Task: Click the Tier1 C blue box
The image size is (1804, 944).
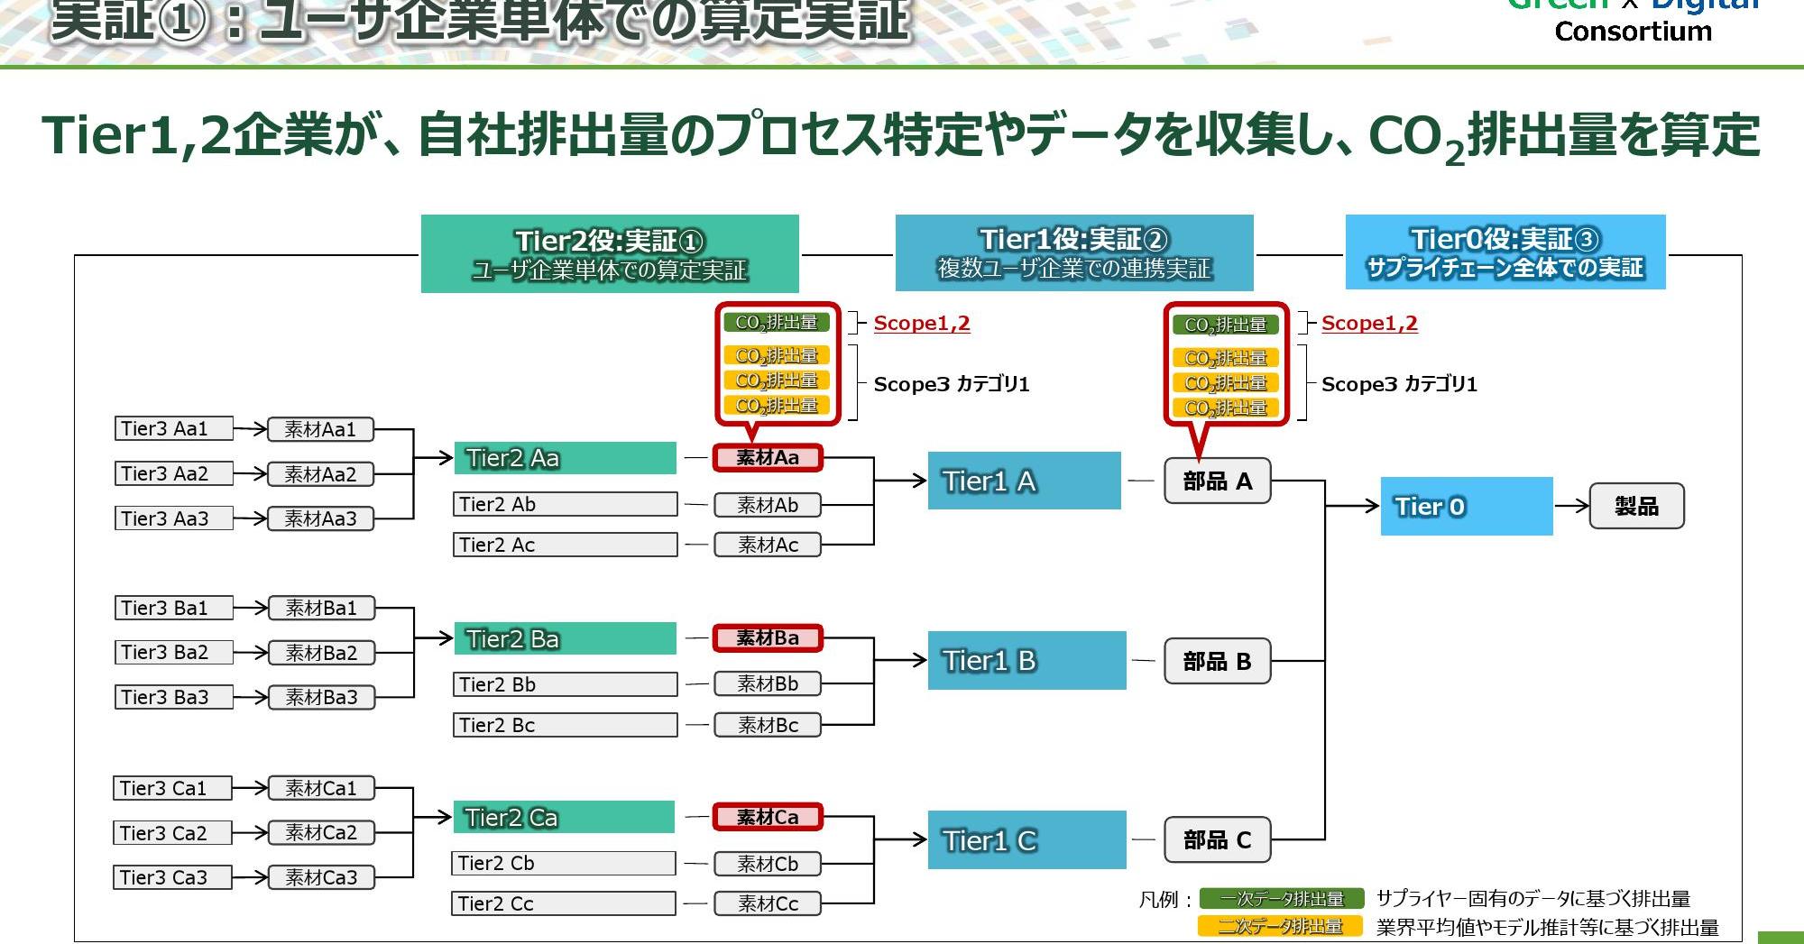Action: point(1026,840)
